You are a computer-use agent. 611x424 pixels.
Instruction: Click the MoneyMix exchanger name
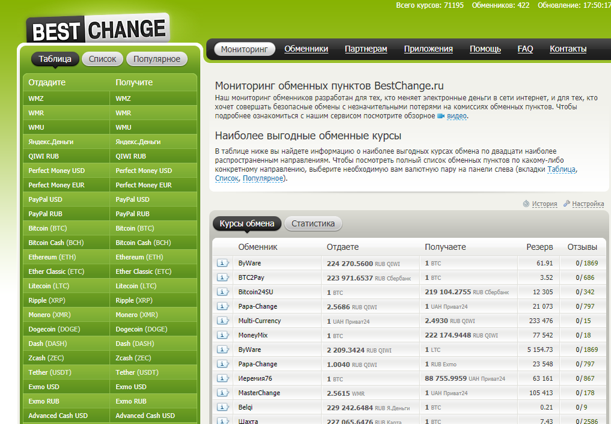click(253, 335)
